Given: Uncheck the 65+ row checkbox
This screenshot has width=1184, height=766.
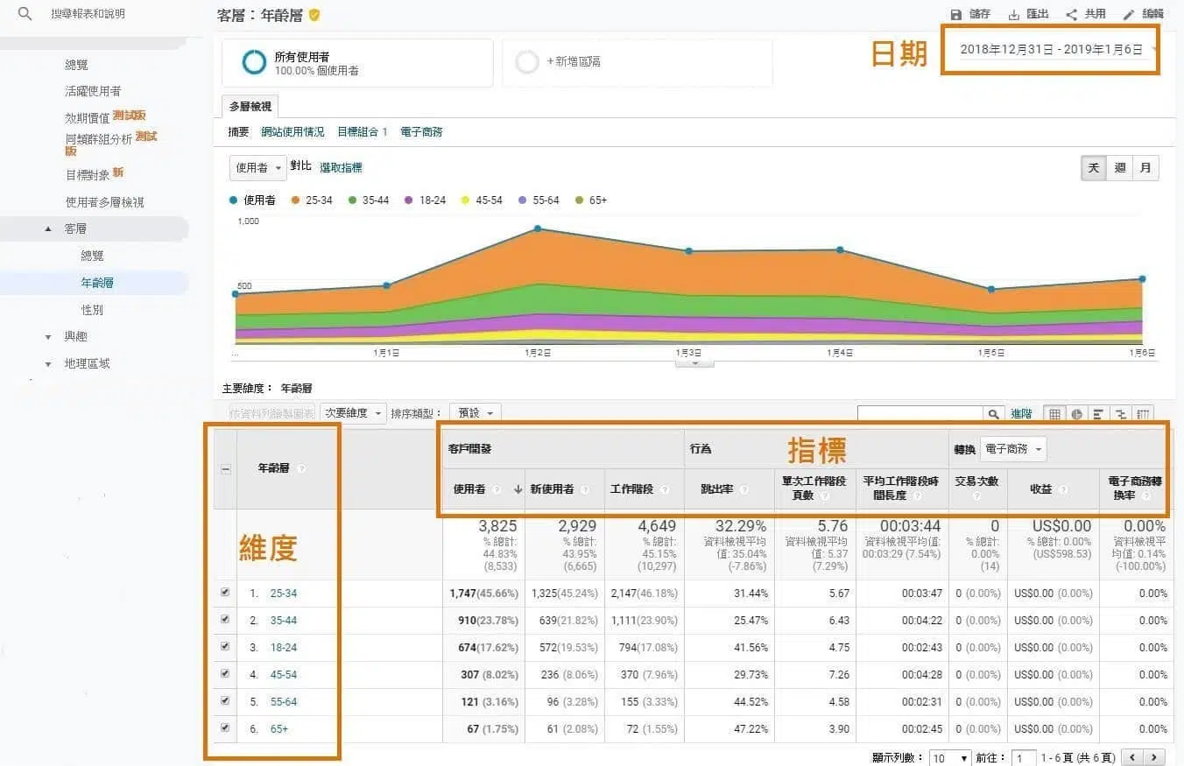Looking at the screenshot, I should (225, 728).
